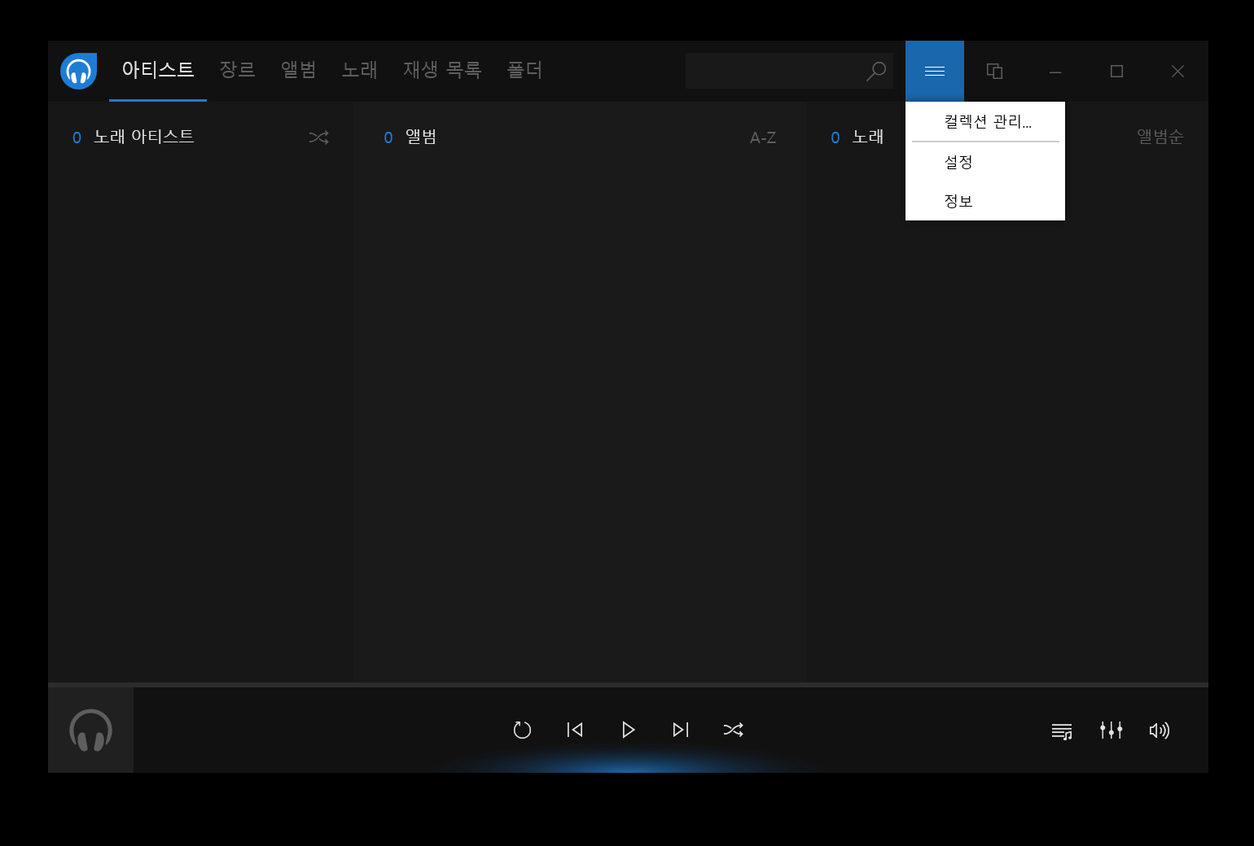1254x846 pixels.
Task: Click the playback progress bar
Action: tap(628, 684)
